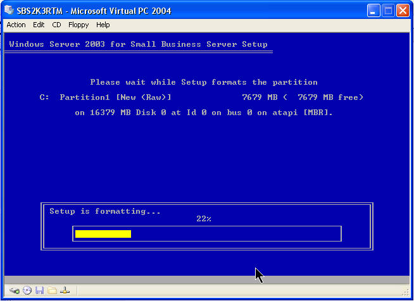414x301 pixels.
Task: Click the 22% progress value
Action: pos(204,219)
